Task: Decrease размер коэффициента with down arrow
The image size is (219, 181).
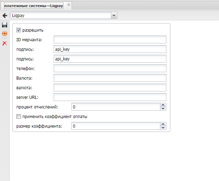Action: (x=163, y=128)
